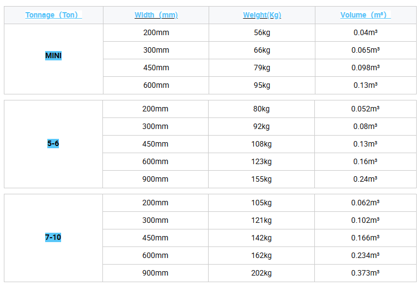The image size is (420, 286).
Task: Select the 5-6 tonnage cell
Action: [53, 144]
